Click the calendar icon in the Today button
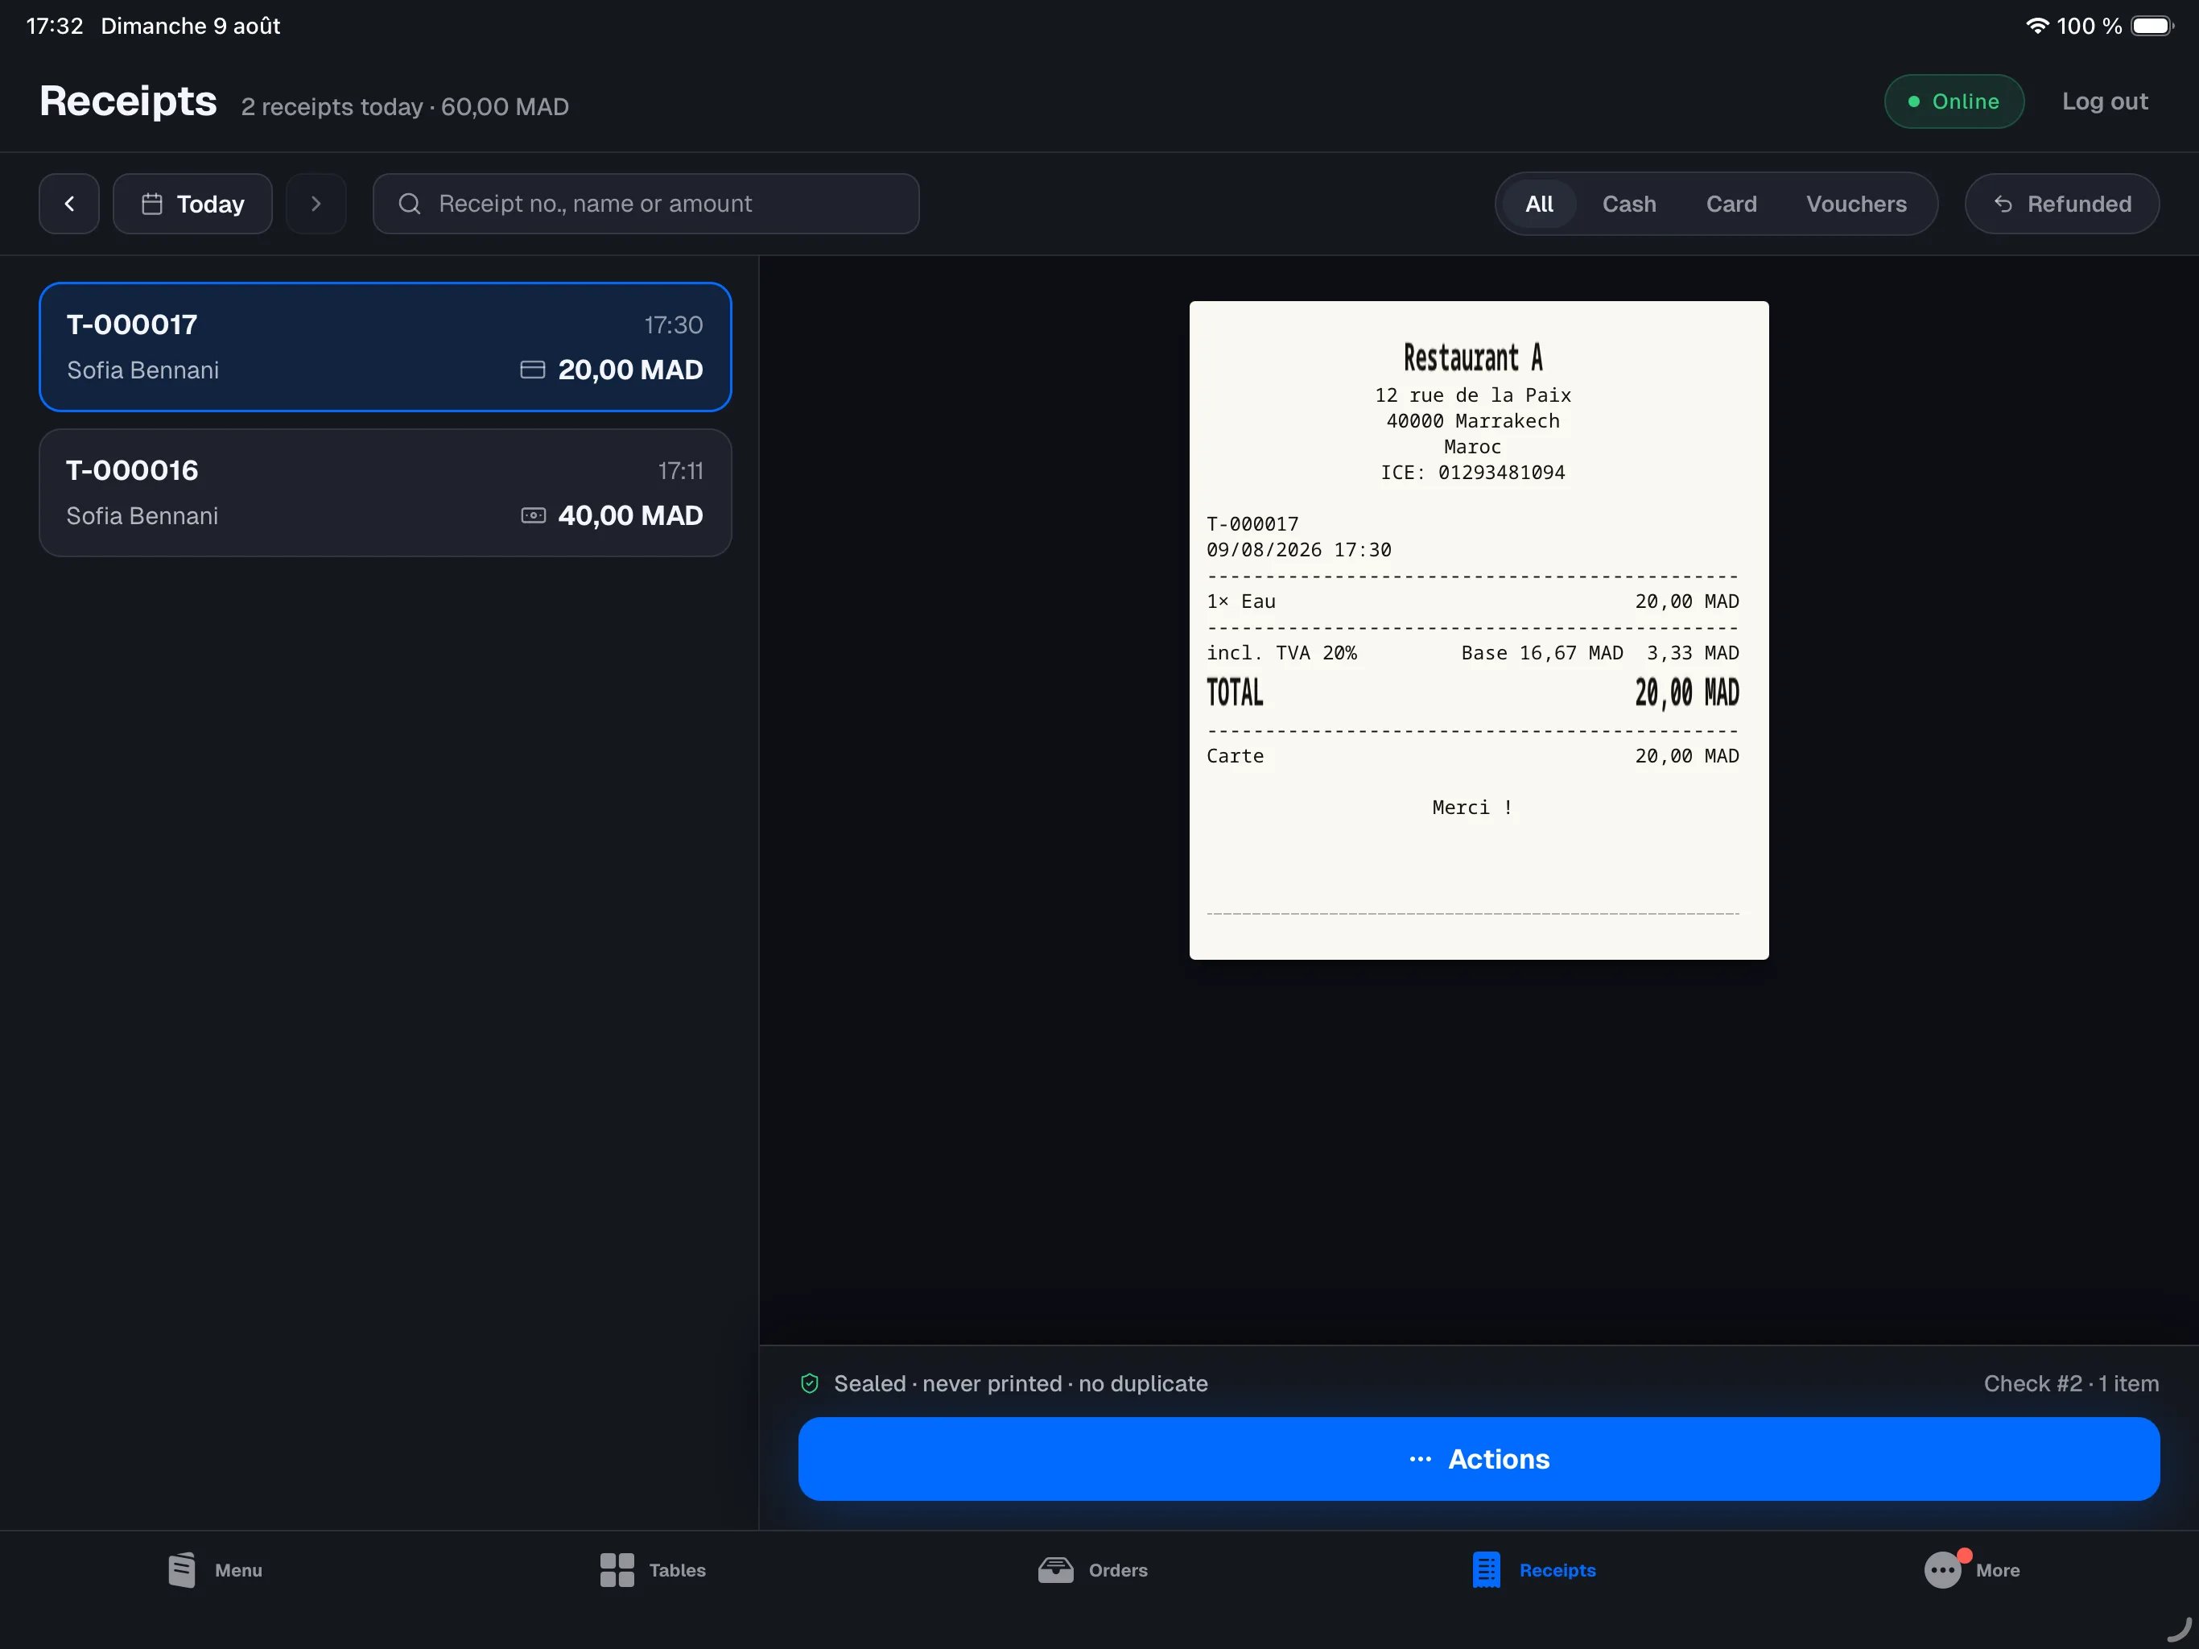2199x1649 pixels. (x=152, y=204)
